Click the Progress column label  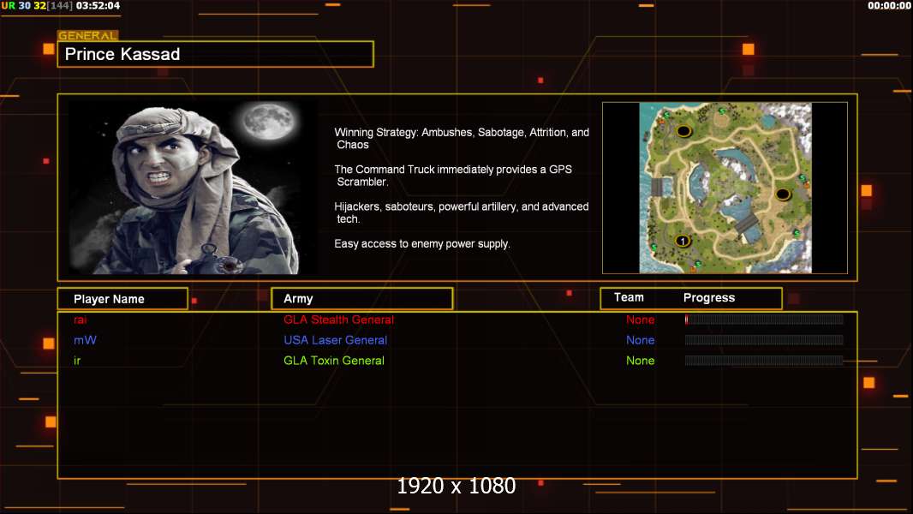coord(709,297)
